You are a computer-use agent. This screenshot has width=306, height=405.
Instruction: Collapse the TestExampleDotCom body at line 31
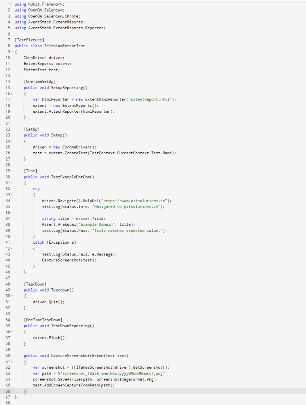[11, 183]
